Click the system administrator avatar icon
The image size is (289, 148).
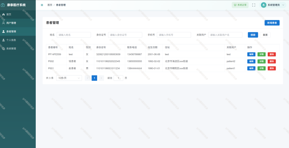click(264, 5)
